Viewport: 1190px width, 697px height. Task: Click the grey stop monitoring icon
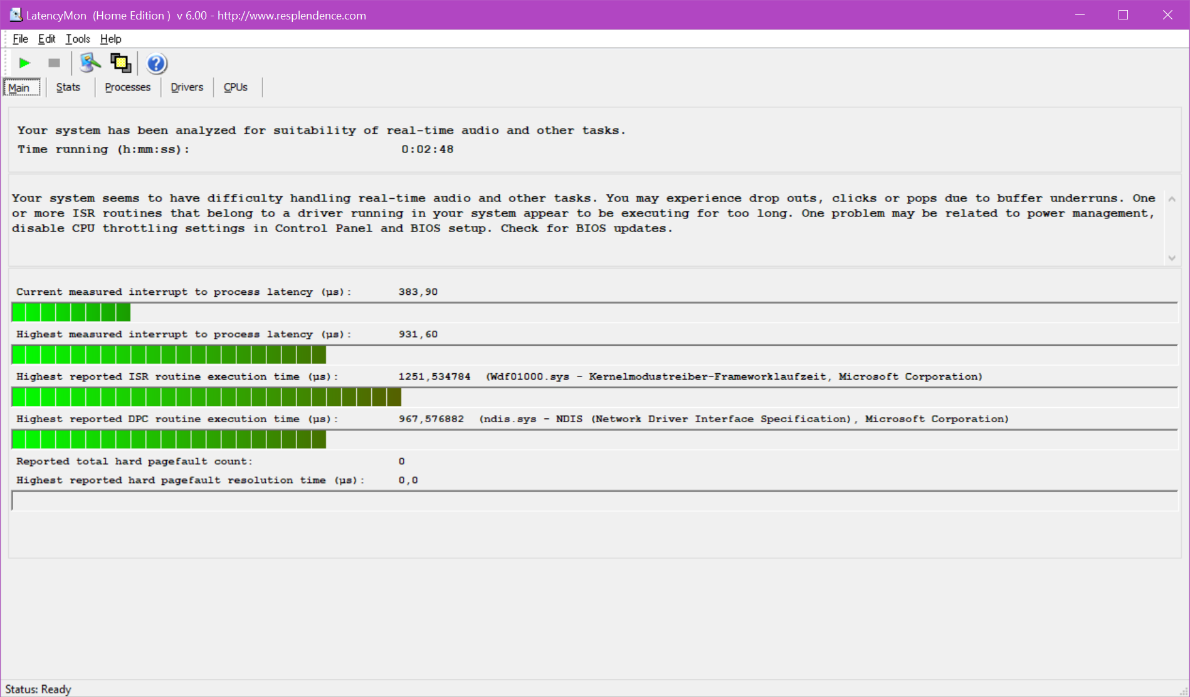click(55, 63)
